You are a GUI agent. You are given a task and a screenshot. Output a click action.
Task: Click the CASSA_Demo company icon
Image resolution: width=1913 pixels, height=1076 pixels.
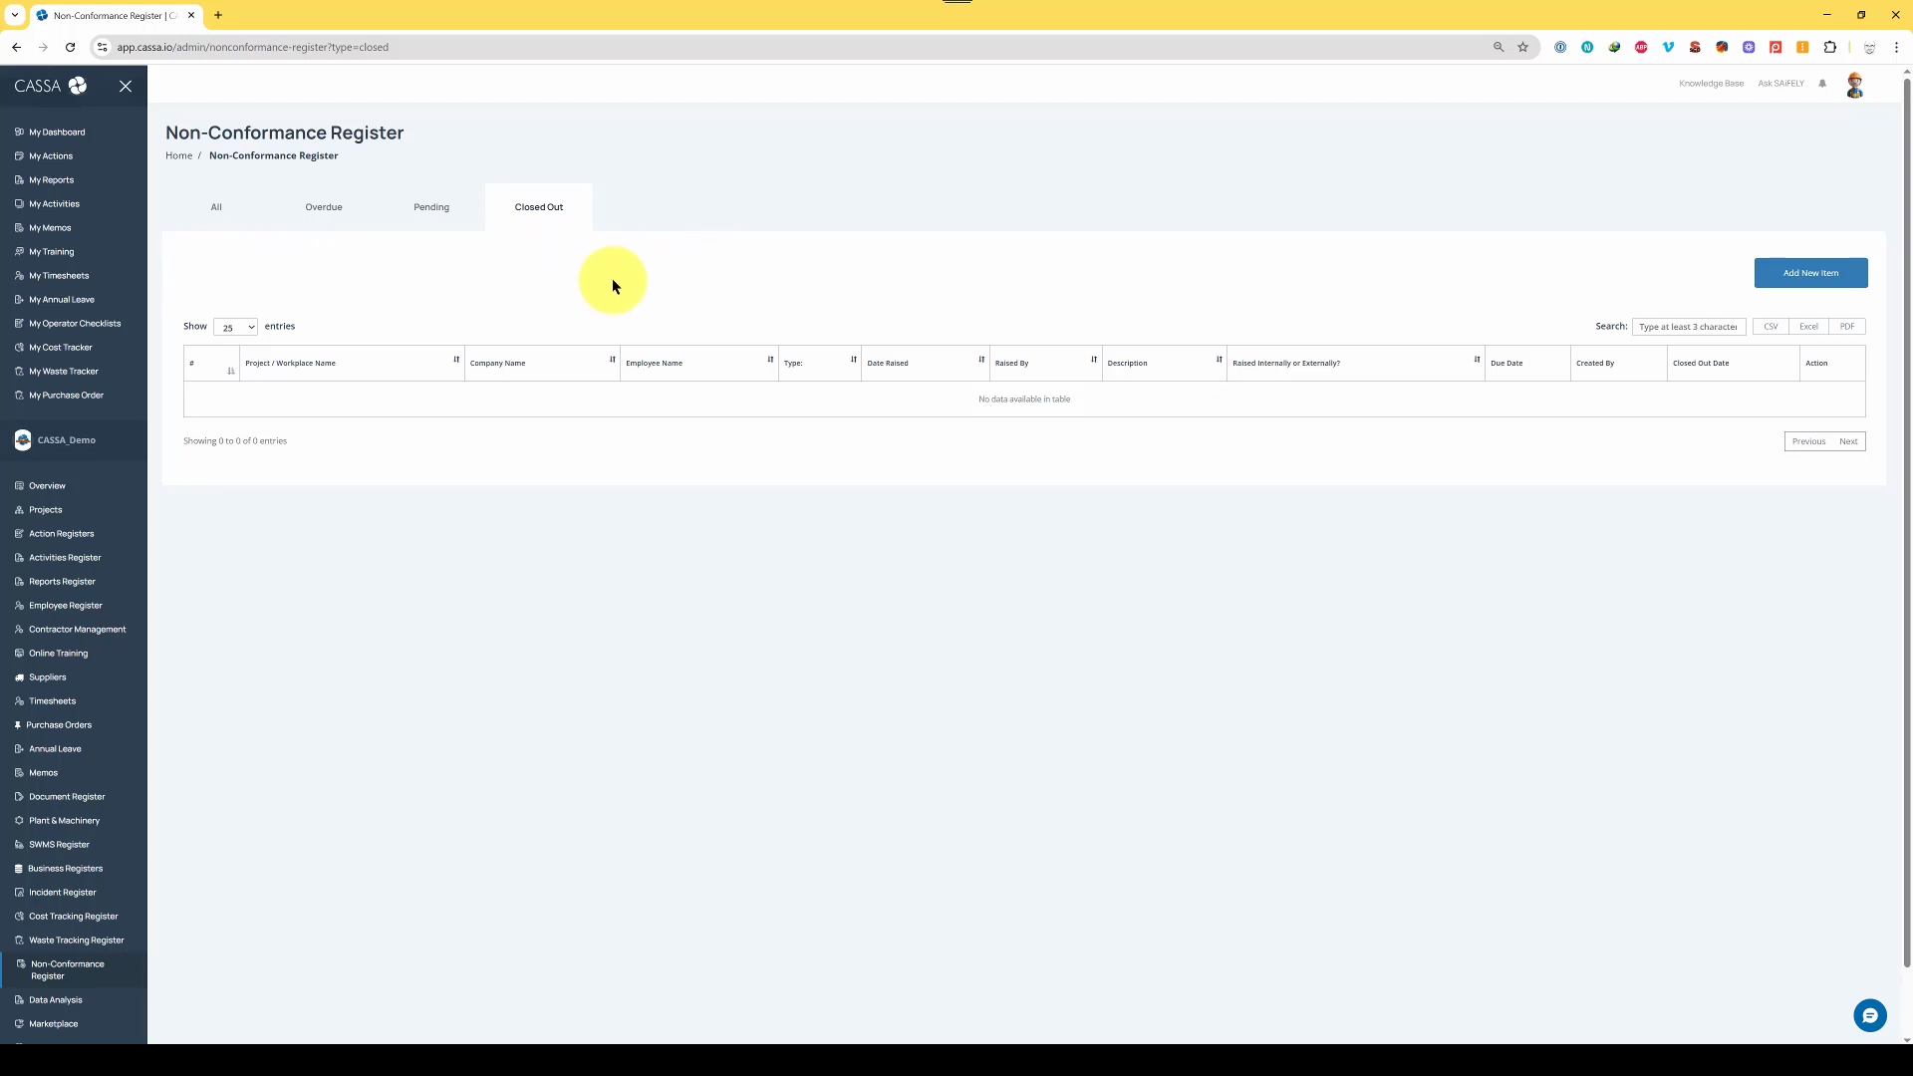tap(23, 440)
